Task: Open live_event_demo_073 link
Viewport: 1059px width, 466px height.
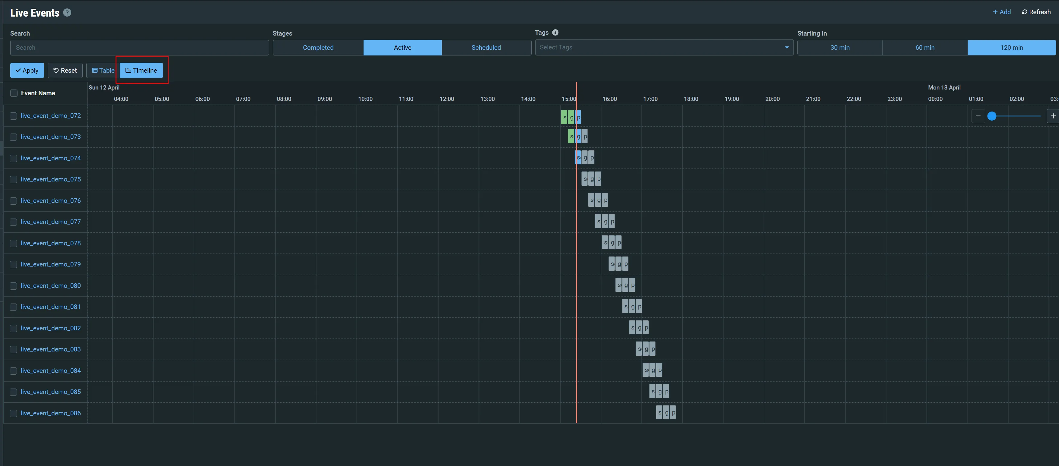Action: tap(51, 137)
